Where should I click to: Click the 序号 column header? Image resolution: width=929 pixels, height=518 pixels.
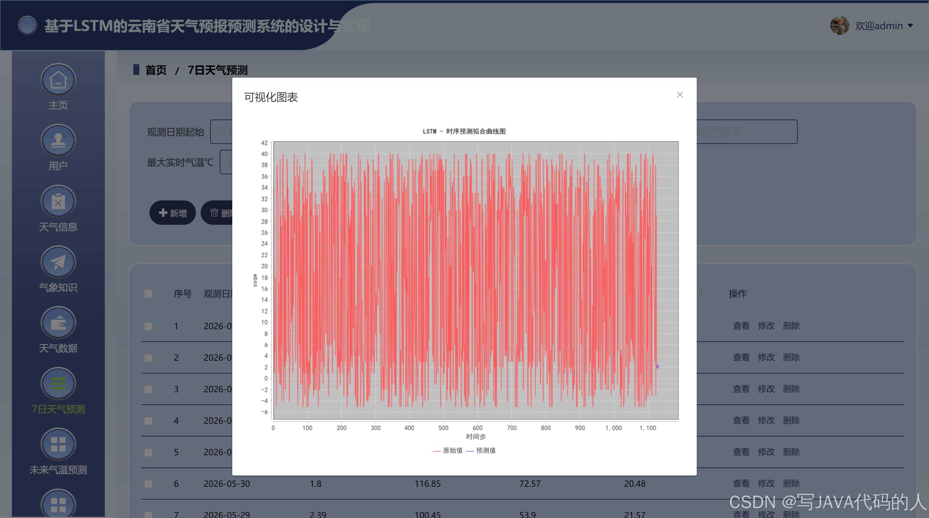click(x=183, y=294)
